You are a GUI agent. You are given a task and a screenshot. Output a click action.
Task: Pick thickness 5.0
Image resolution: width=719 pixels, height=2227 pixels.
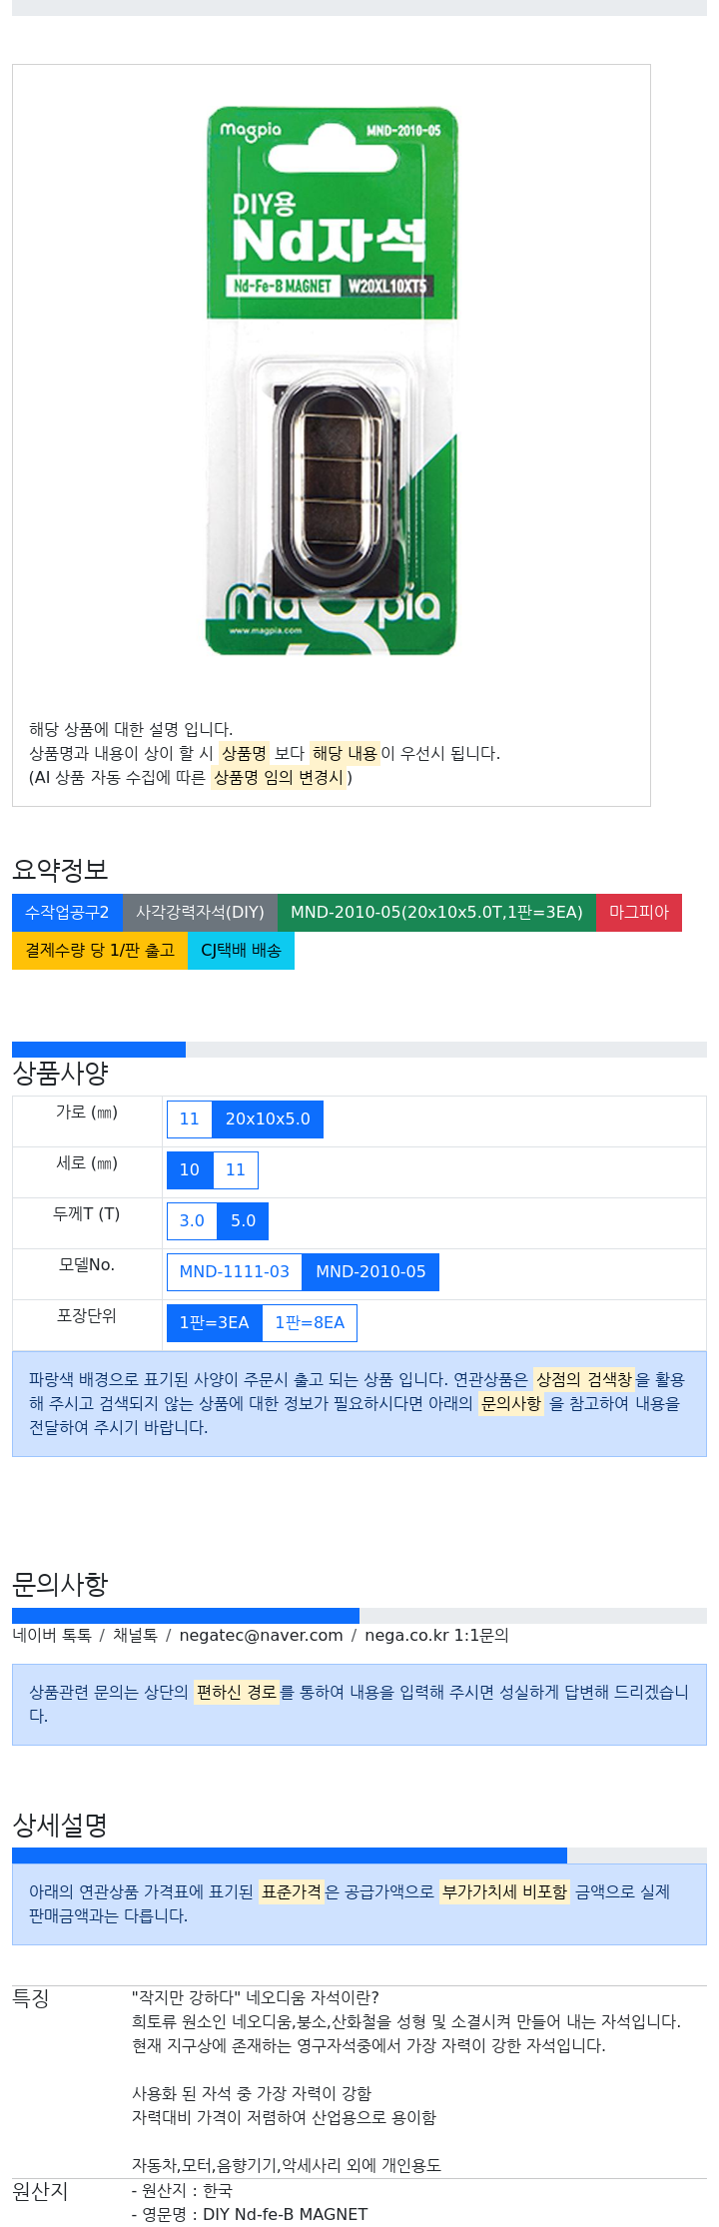click(x=243, y=1221)
